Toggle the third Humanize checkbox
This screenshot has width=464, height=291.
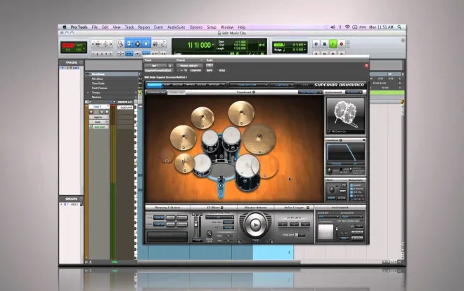352,192
